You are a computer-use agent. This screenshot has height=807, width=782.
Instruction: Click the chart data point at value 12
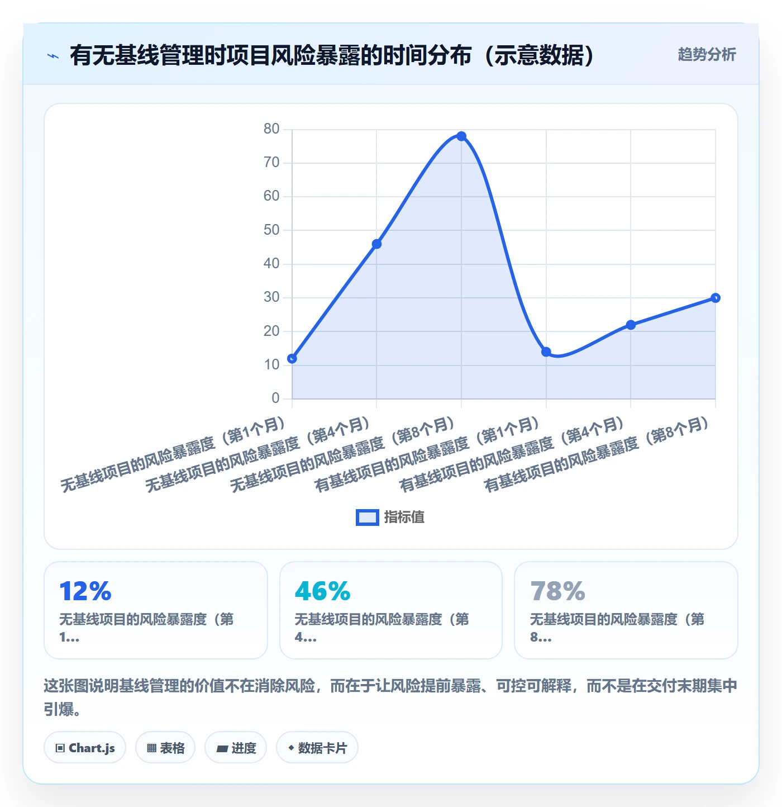[292, 358]
